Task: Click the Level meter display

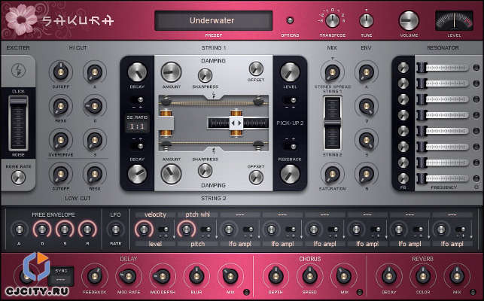Action: pos(454,20)
